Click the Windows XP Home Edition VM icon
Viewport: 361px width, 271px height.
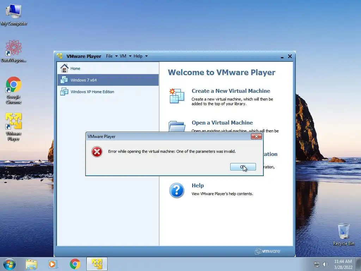click(64, 91)
